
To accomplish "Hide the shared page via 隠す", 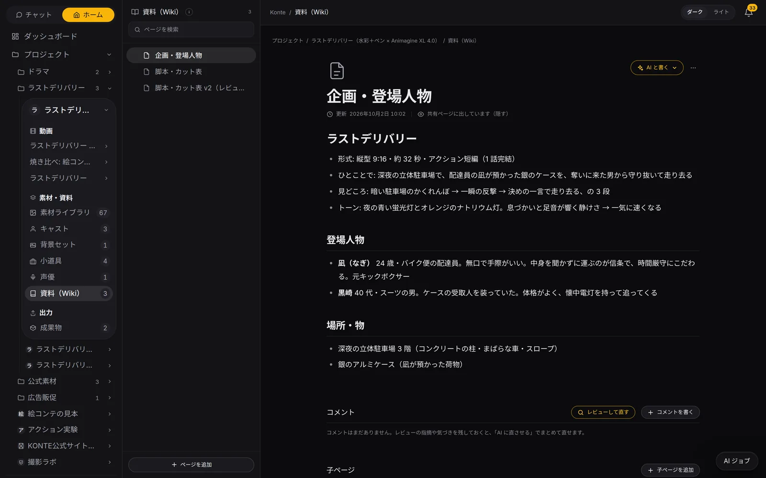I will [501, 114].
